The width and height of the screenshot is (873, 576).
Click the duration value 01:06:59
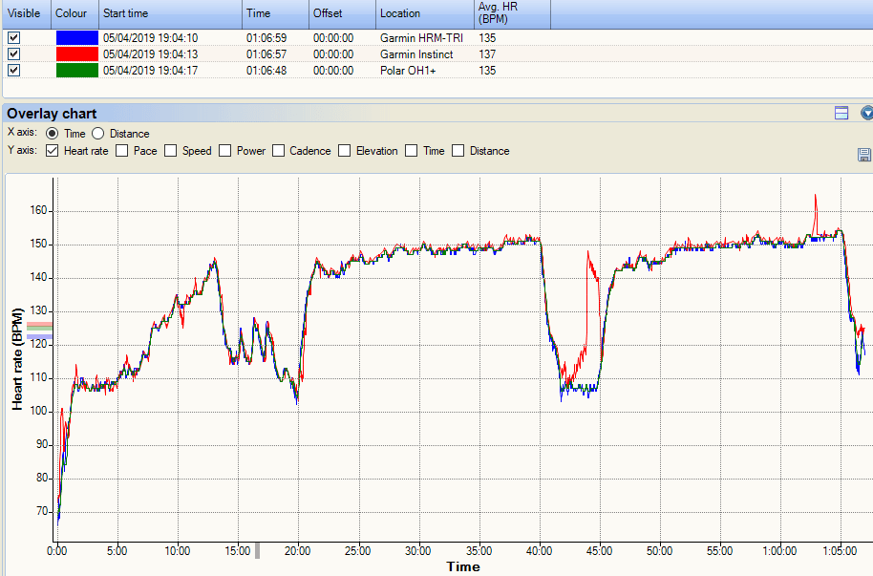[x=266, y=38]
